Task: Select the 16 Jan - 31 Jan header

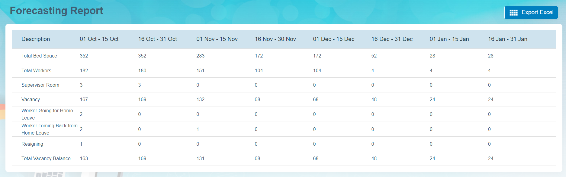Action: coord(507,39)
